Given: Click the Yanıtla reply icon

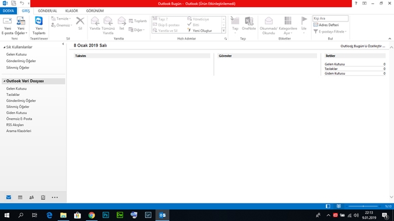Looking at the screenshot, I should click(95, 23).
